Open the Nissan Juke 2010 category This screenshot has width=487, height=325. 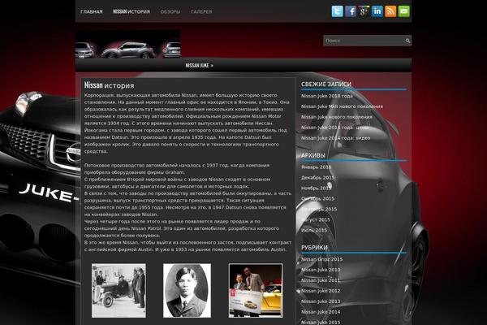[x=321, y=270]
